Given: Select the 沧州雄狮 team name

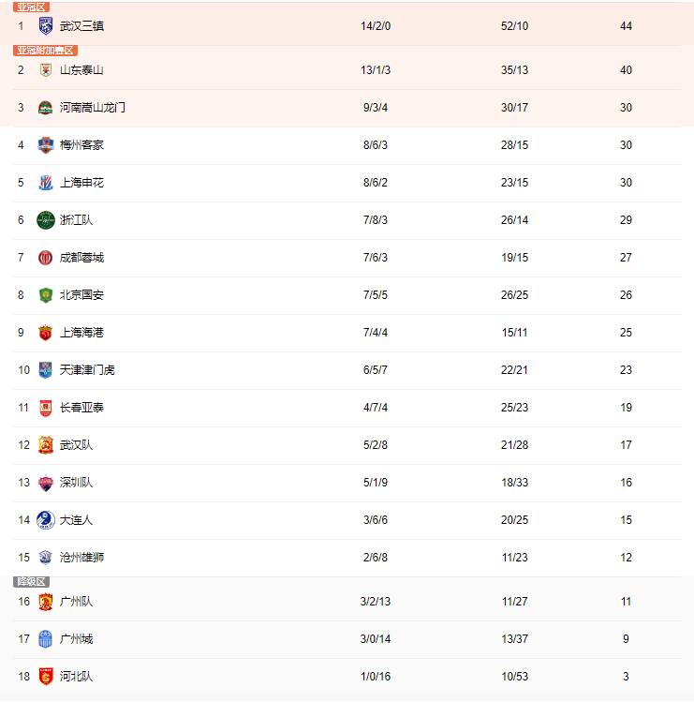Looking at the screenshot, I should [81, 558].
